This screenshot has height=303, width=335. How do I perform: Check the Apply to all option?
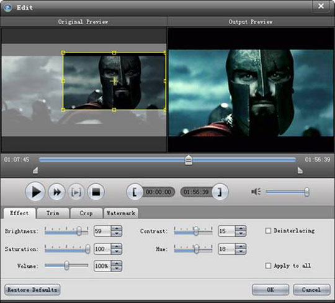point(268,265)
